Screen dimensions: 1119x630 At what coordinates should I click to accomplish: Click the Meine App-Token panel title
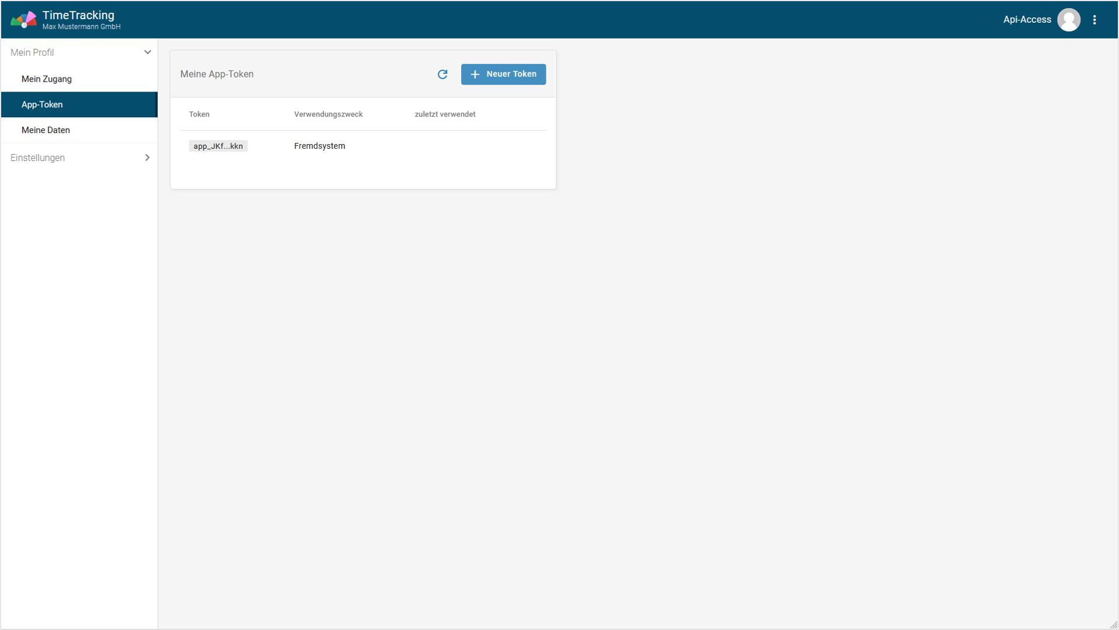(217, 74)
